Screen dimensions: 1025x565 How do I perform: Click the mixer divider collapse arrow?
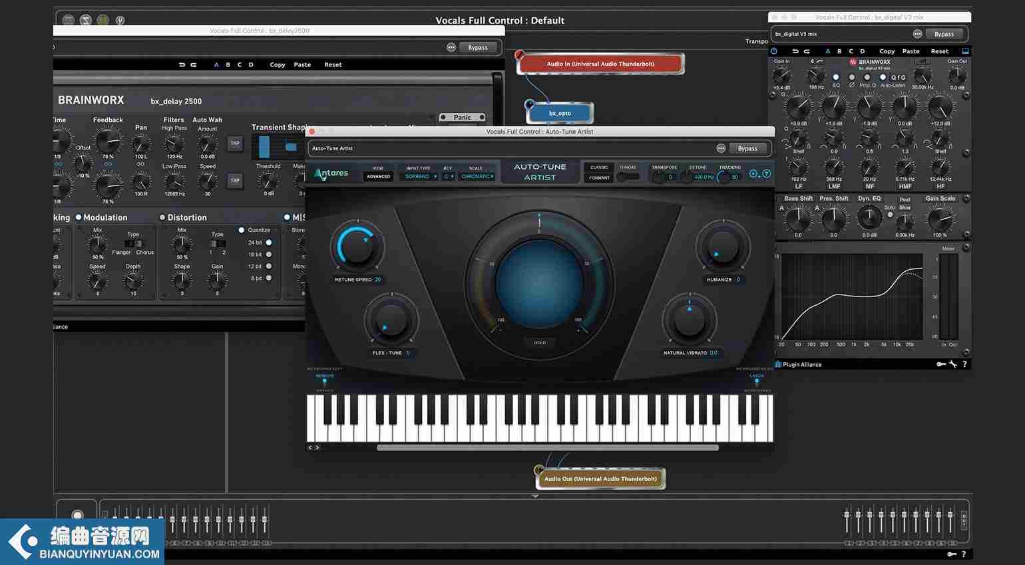pos(535,496)
